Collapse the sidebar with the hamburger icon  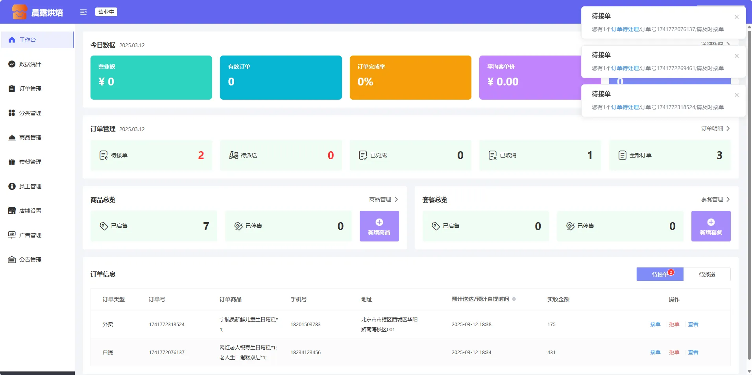tap(83, 12)
